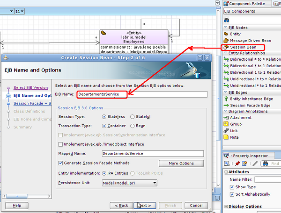Enable Implement javax.ejb.TimedObject Interface
Image resolution: width=281 pixels, height=213 pixels.
pos(60,144)
